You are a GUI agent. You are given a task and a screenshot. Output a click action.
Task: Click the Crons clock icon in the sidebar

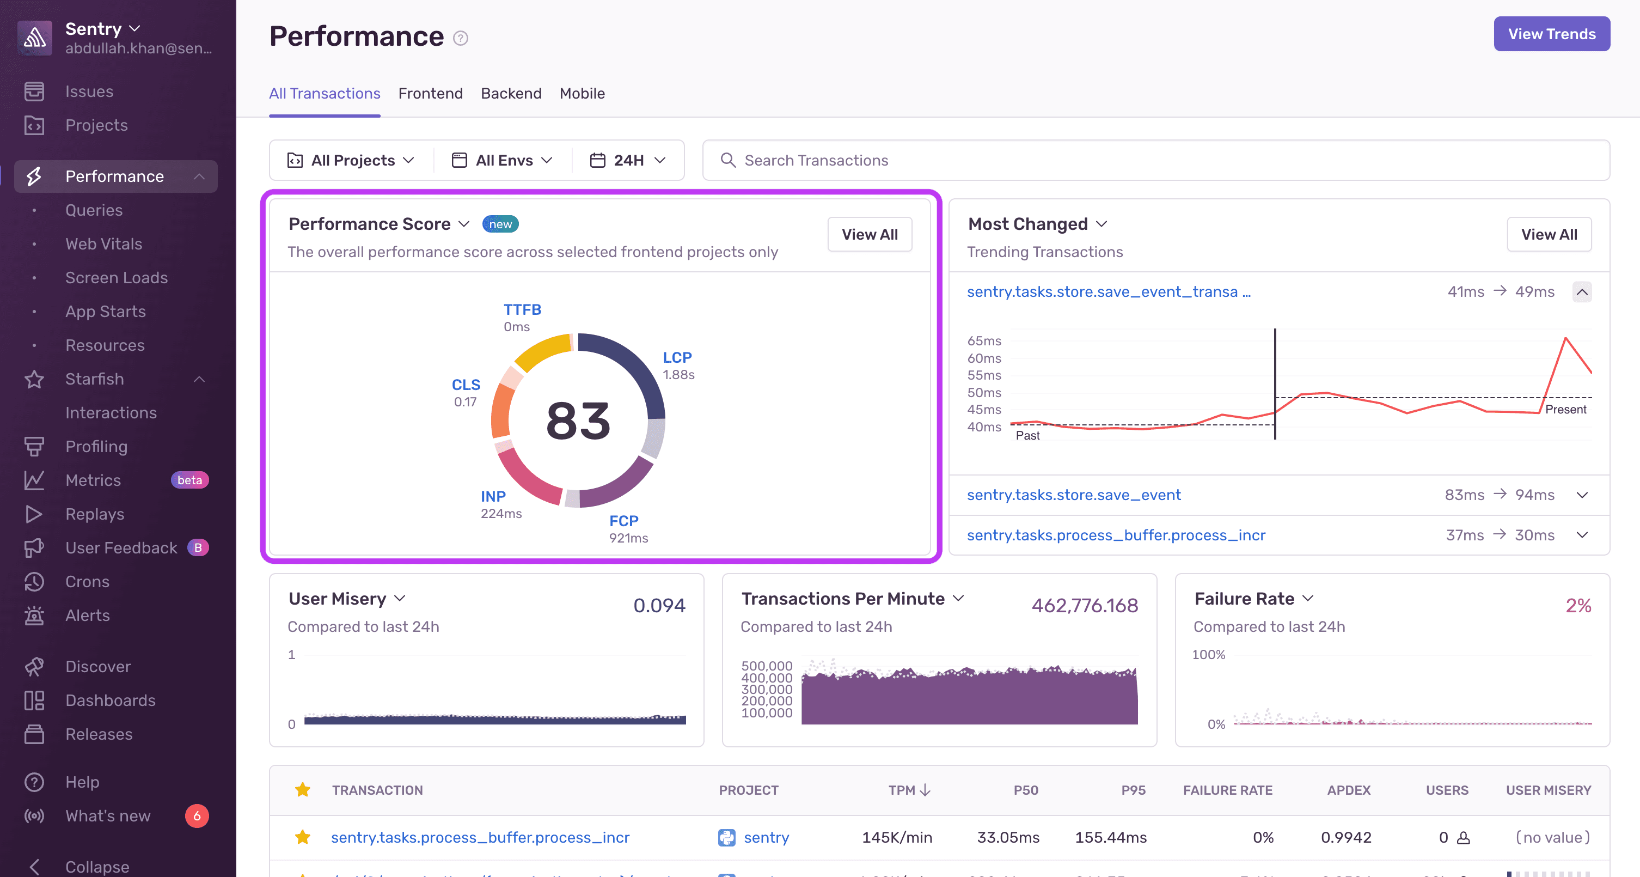pos(35,581)
